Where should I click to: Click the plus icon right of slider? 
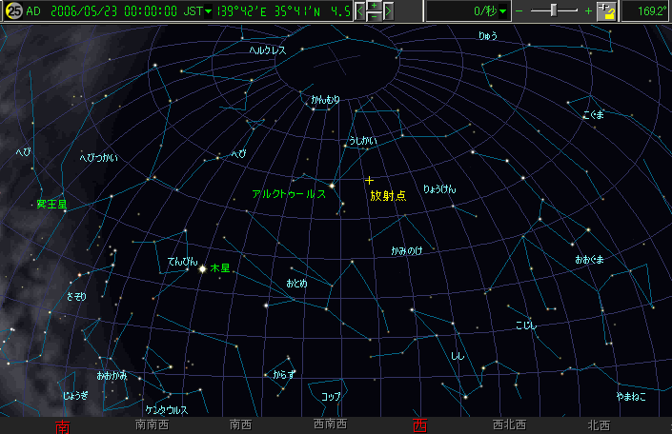coord(588,11)
